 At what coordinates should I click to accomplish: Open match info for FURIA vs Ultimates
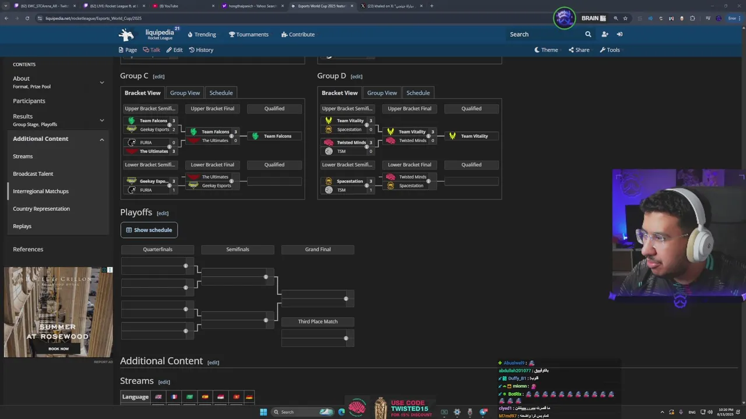(x=170, y=147)
